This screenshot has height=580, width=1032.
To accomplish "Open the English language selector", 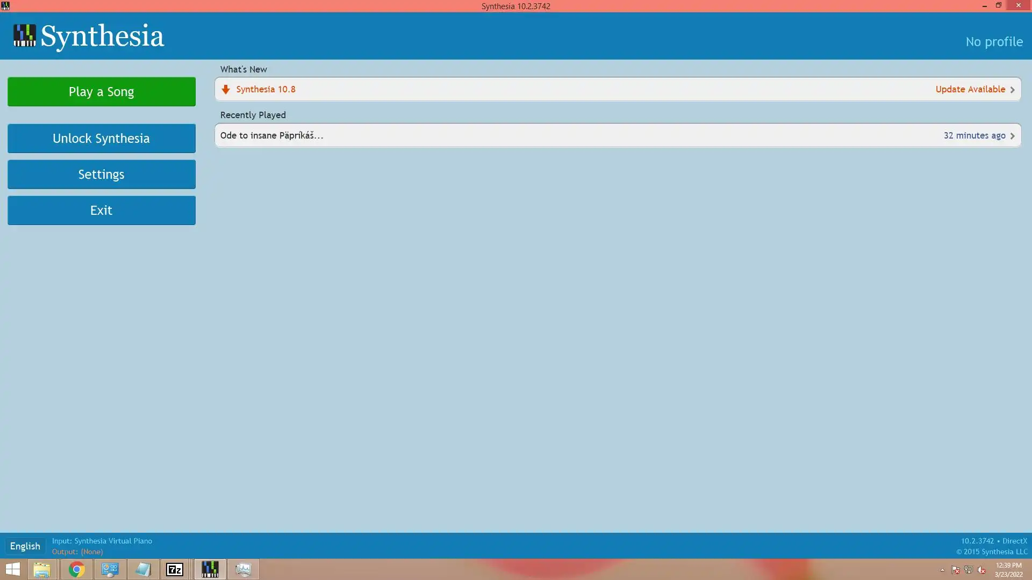I will click(x=25, y=546).
